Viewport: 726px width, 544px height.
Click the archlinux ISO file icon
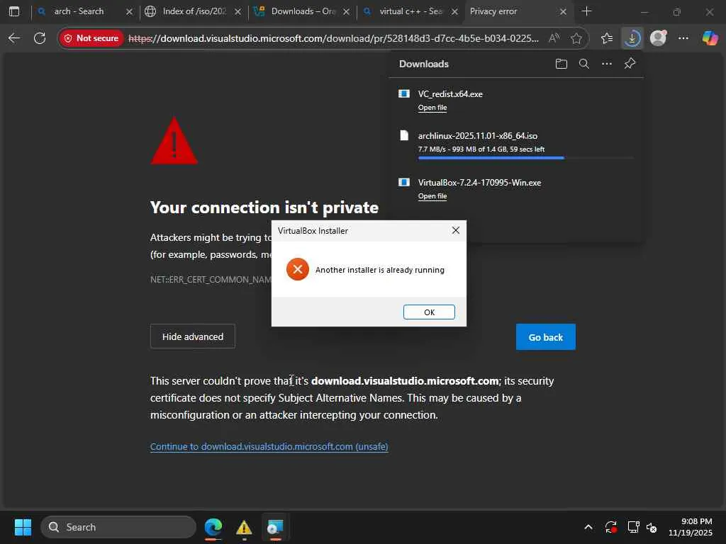pos(403,135)
